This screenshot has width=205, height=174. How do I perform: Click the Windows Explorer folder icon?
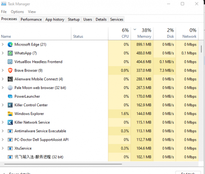(10, 114)
